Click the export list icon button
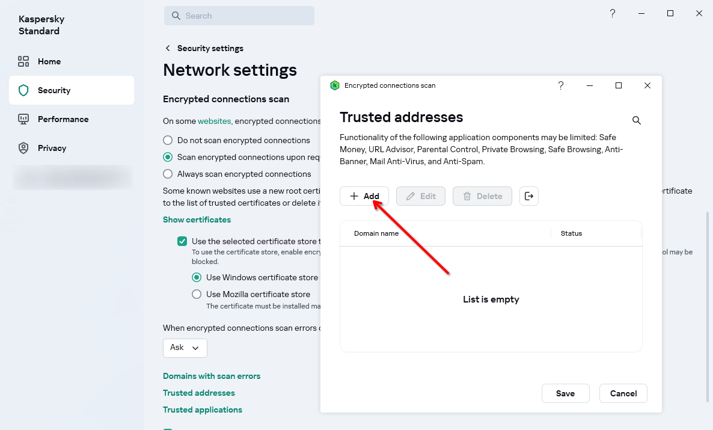The width and height of the screenshot is (713, 430). pos(529,196)
